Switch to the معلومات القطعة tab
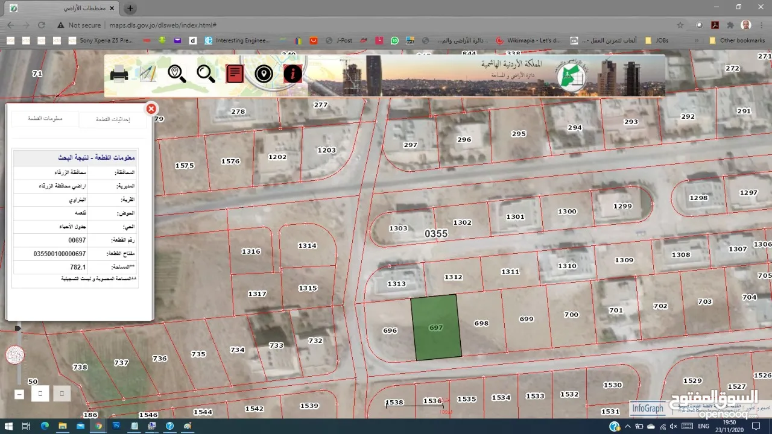This screenshot has width=772, height=434. click(x=45, y=118)
